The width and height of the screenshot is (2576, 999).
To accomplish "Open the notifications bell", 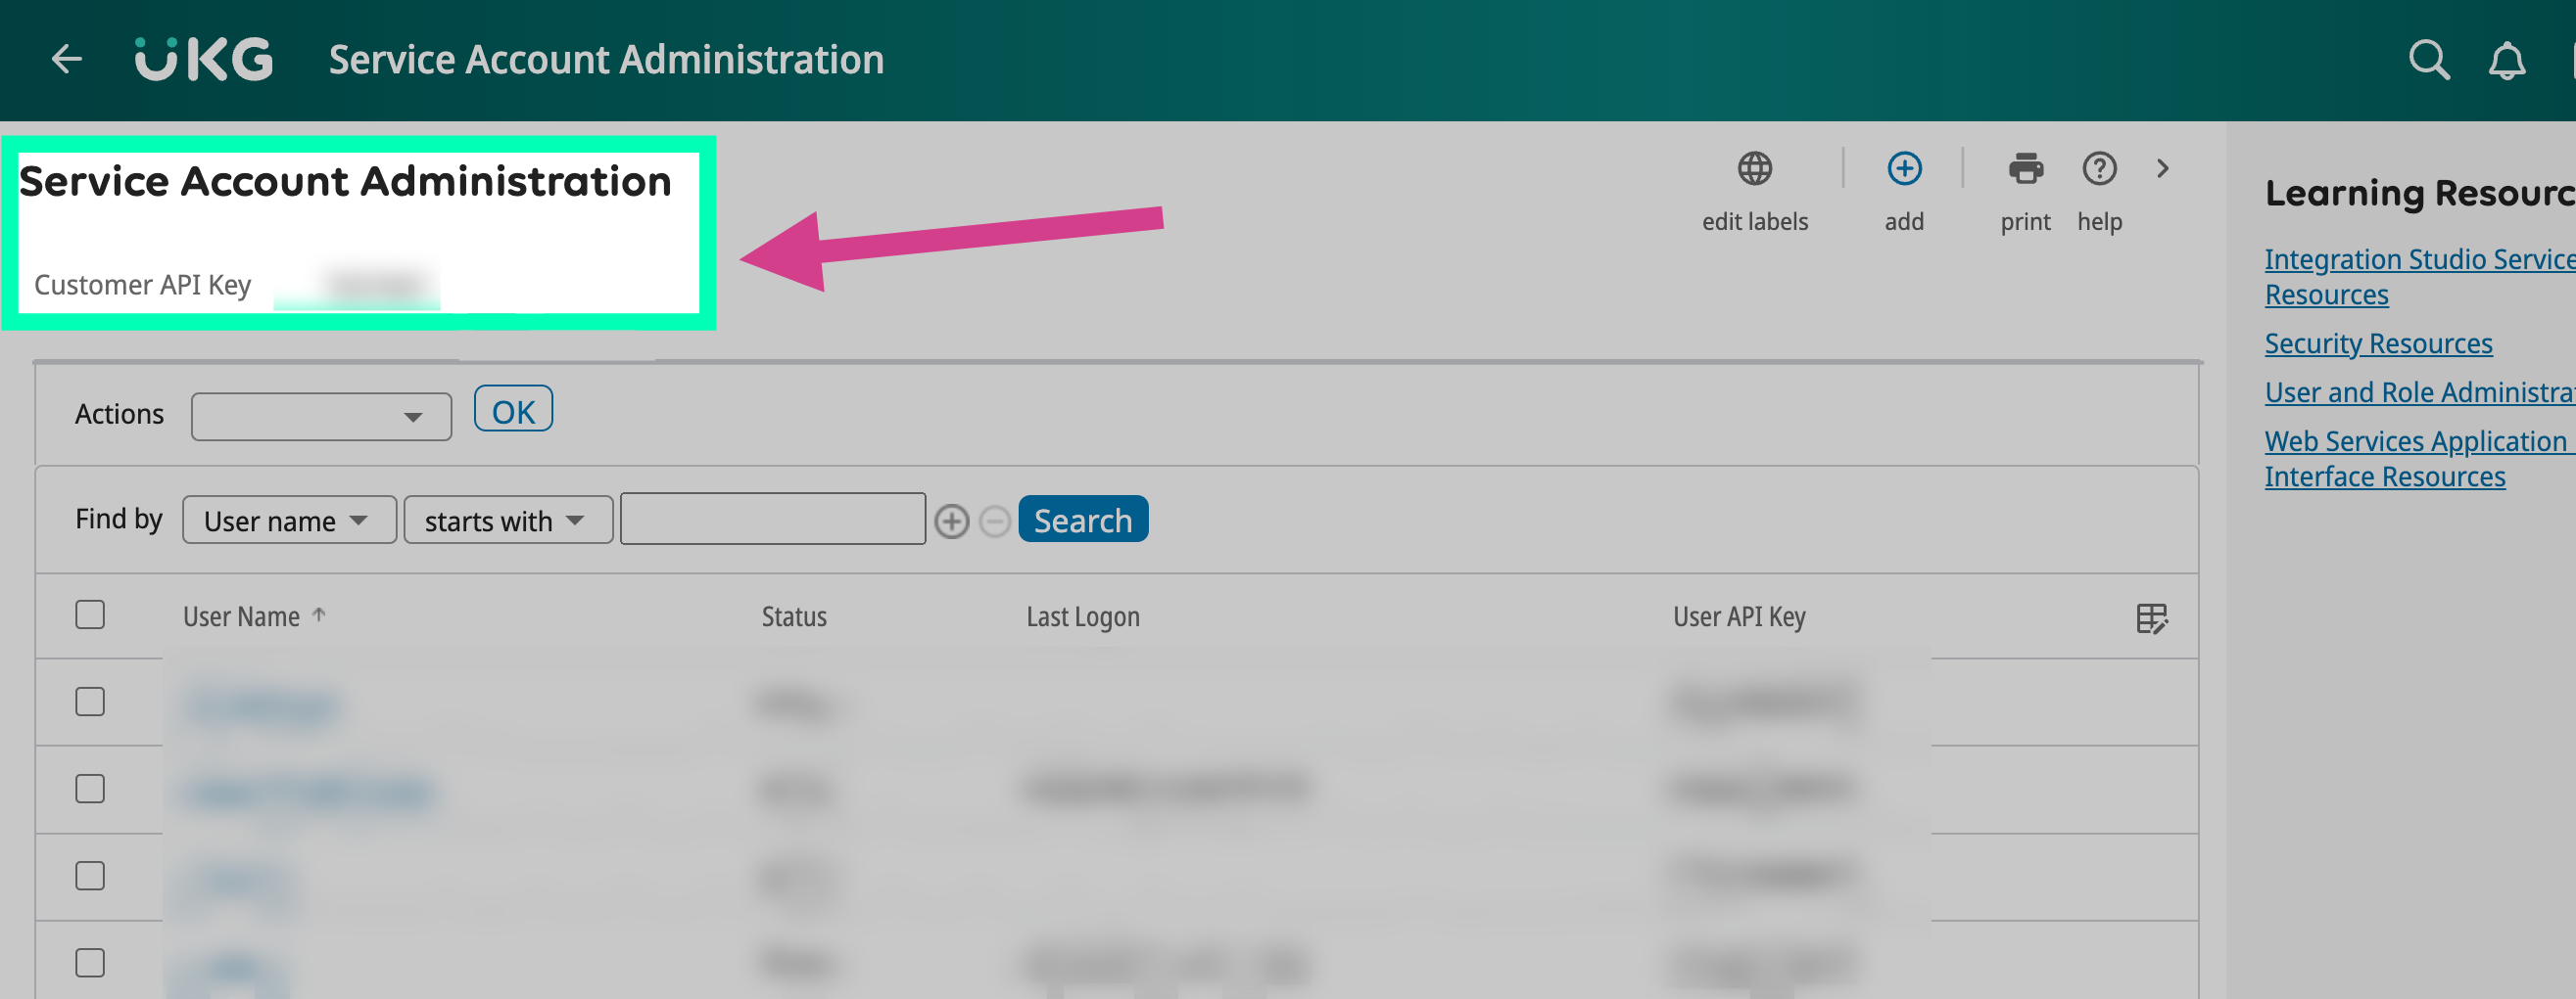I will click(2506, 61).
